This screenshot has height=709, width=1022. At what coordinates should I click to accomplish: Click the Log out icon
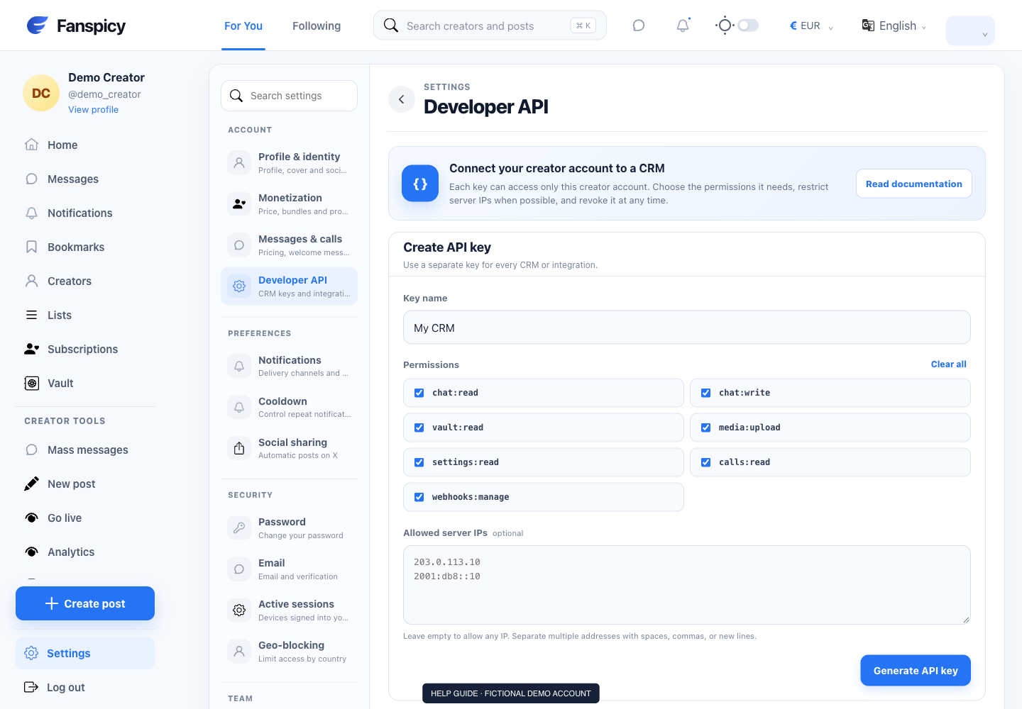[31, 687]
